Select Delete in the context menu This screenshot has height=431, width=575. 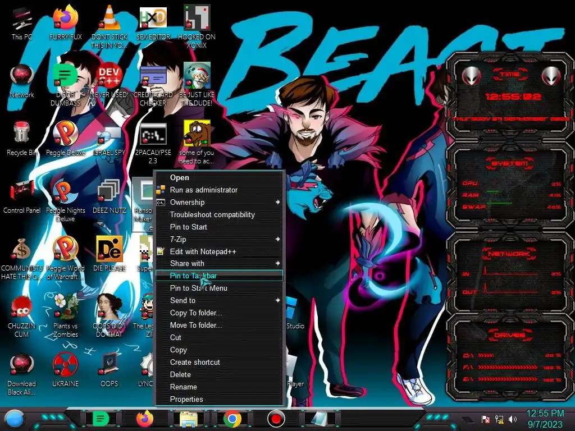click(220, 374)
